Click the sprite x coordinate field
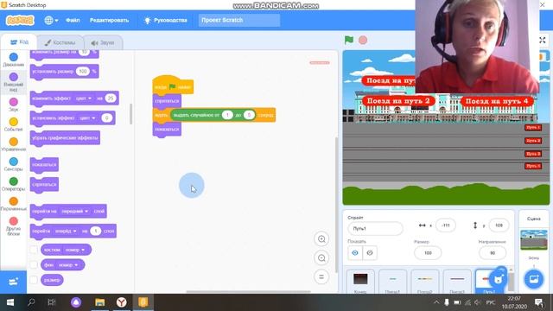Screen dimensions: 553x311 pos(446,225)
